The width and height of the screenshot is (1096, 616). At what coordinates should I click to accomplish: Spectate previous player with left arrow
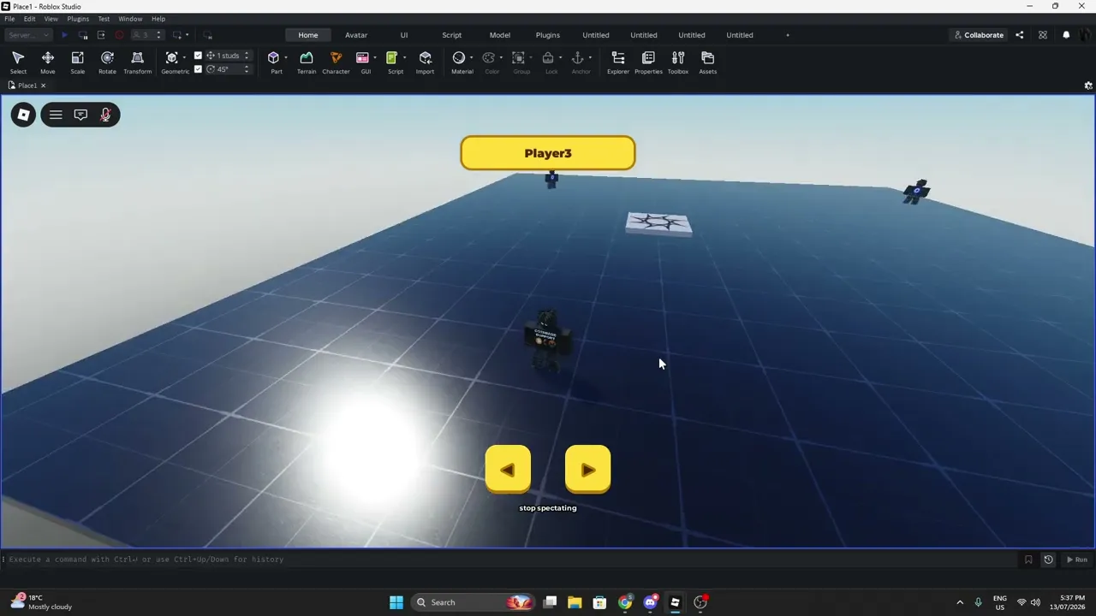pyautogui.click(x=508, y=470)
